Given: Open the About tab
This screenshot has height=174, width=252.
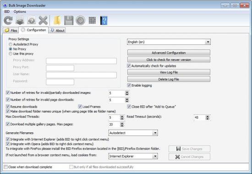Looking at the screenshot, I should tap(57, 30).
